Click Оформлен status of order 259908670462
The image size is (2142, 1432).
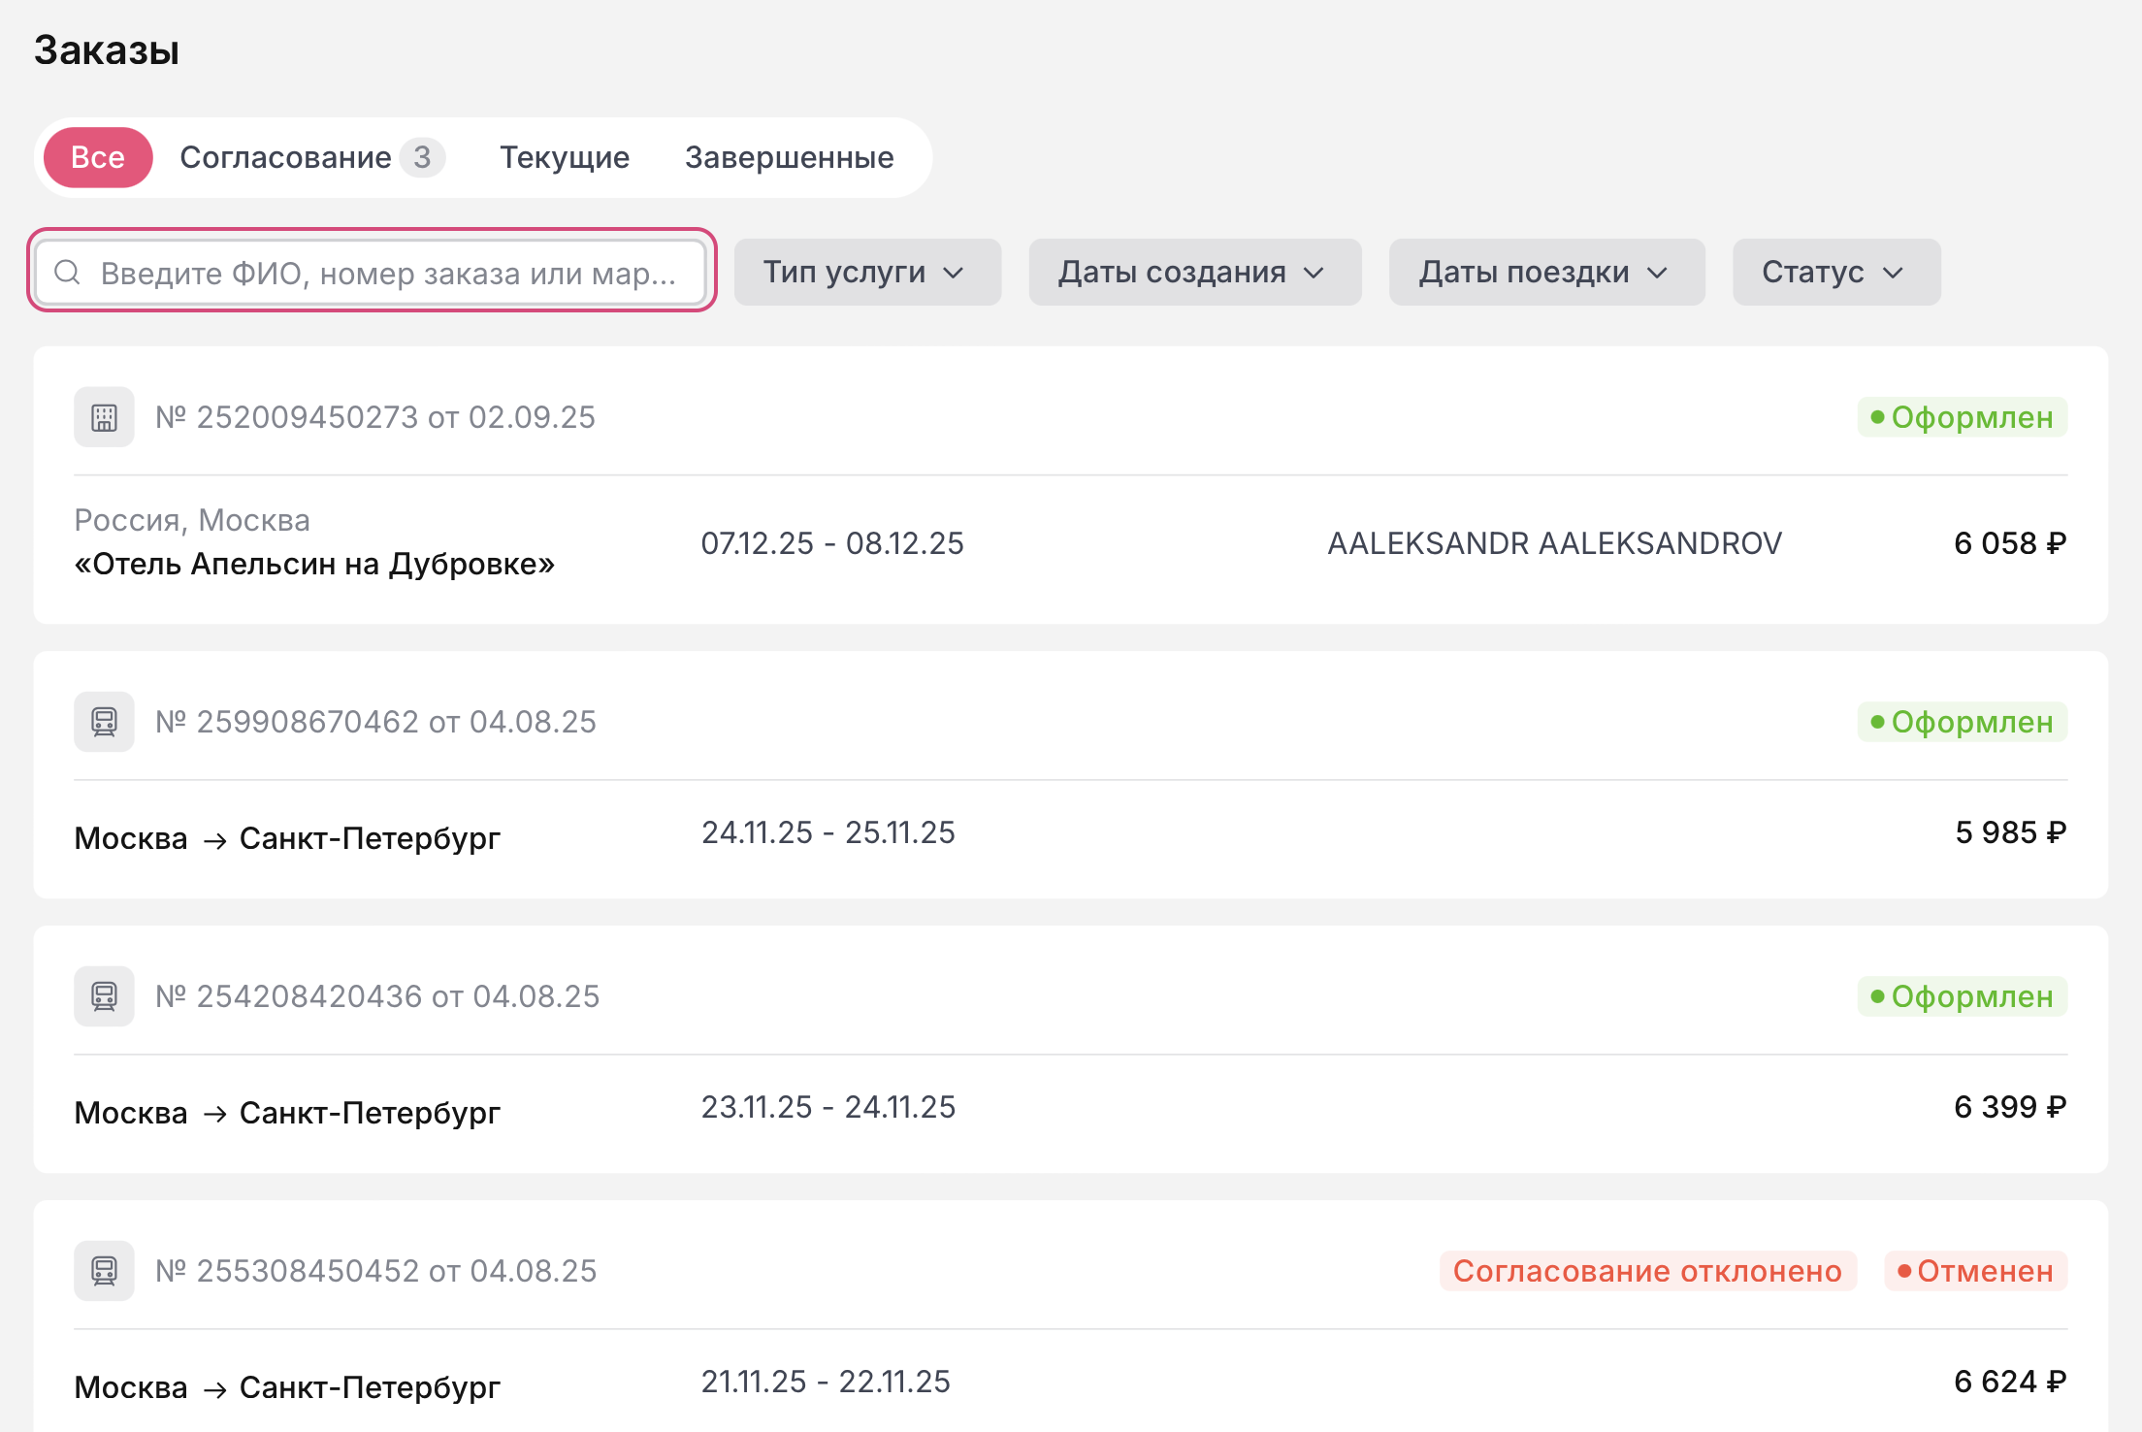pos(1962,722)
